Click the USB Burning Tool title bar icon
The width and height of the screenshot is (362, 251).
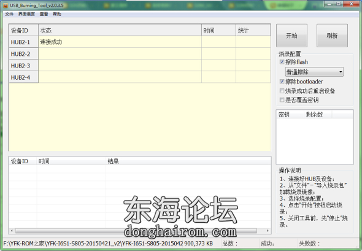(6, 5)
